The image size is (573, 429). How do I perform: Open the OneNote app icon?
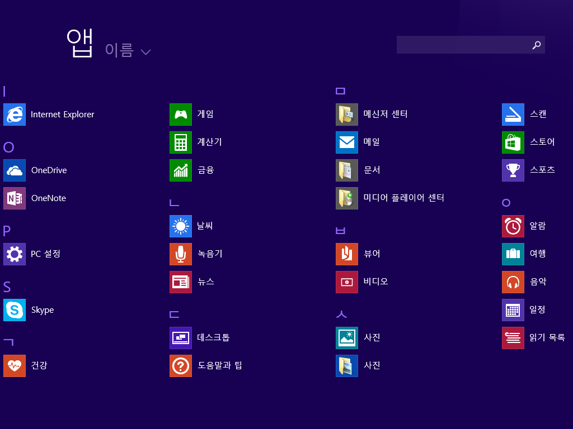pyautogui.click(x=15, y=198)
